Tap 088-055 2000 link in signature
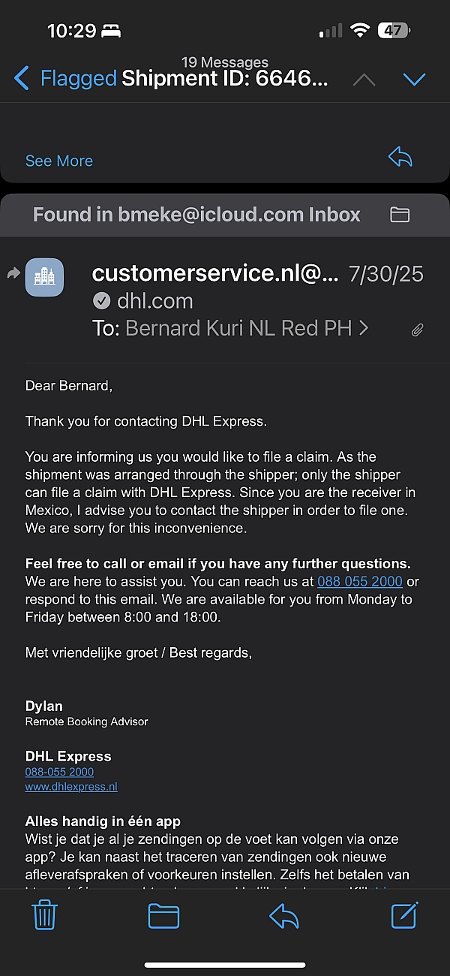 (59, 772)
